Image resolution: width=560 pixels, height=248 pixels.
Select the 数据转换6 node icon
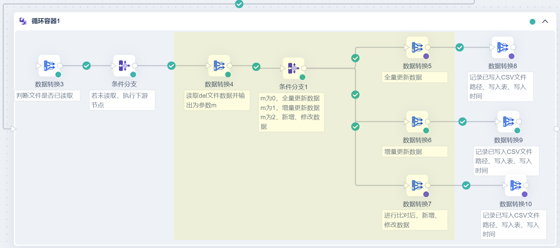tap(417, 122)
